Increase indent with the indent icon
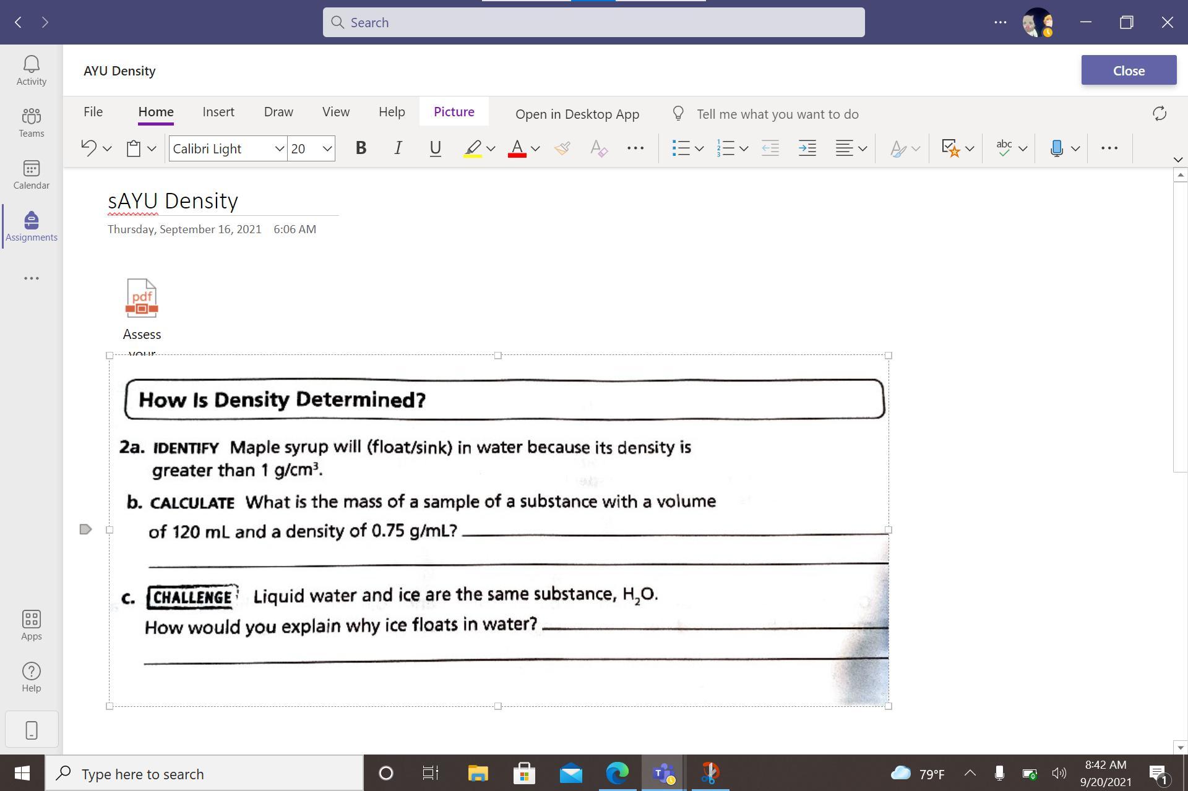 807,148
